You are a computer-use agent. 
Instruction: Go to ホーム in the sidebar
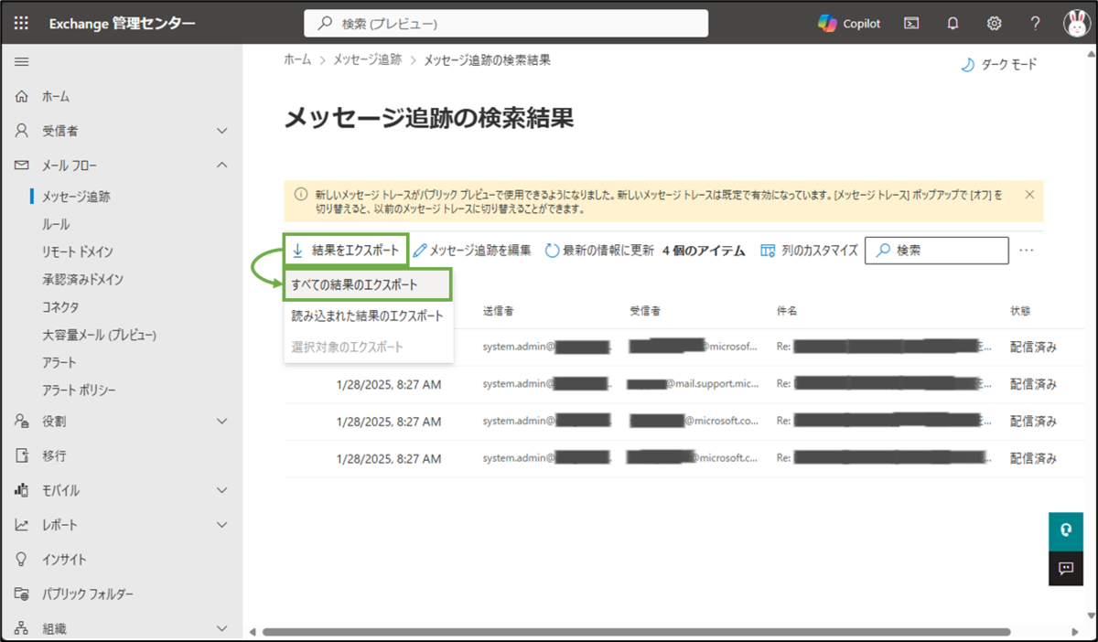pyautogui.click(x=56, y=96)
